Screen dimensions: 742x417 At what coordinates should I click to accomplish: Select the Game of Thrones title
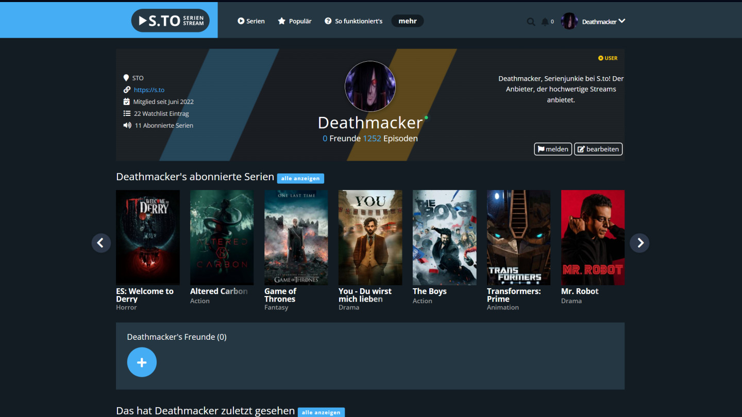coord(280,295)
